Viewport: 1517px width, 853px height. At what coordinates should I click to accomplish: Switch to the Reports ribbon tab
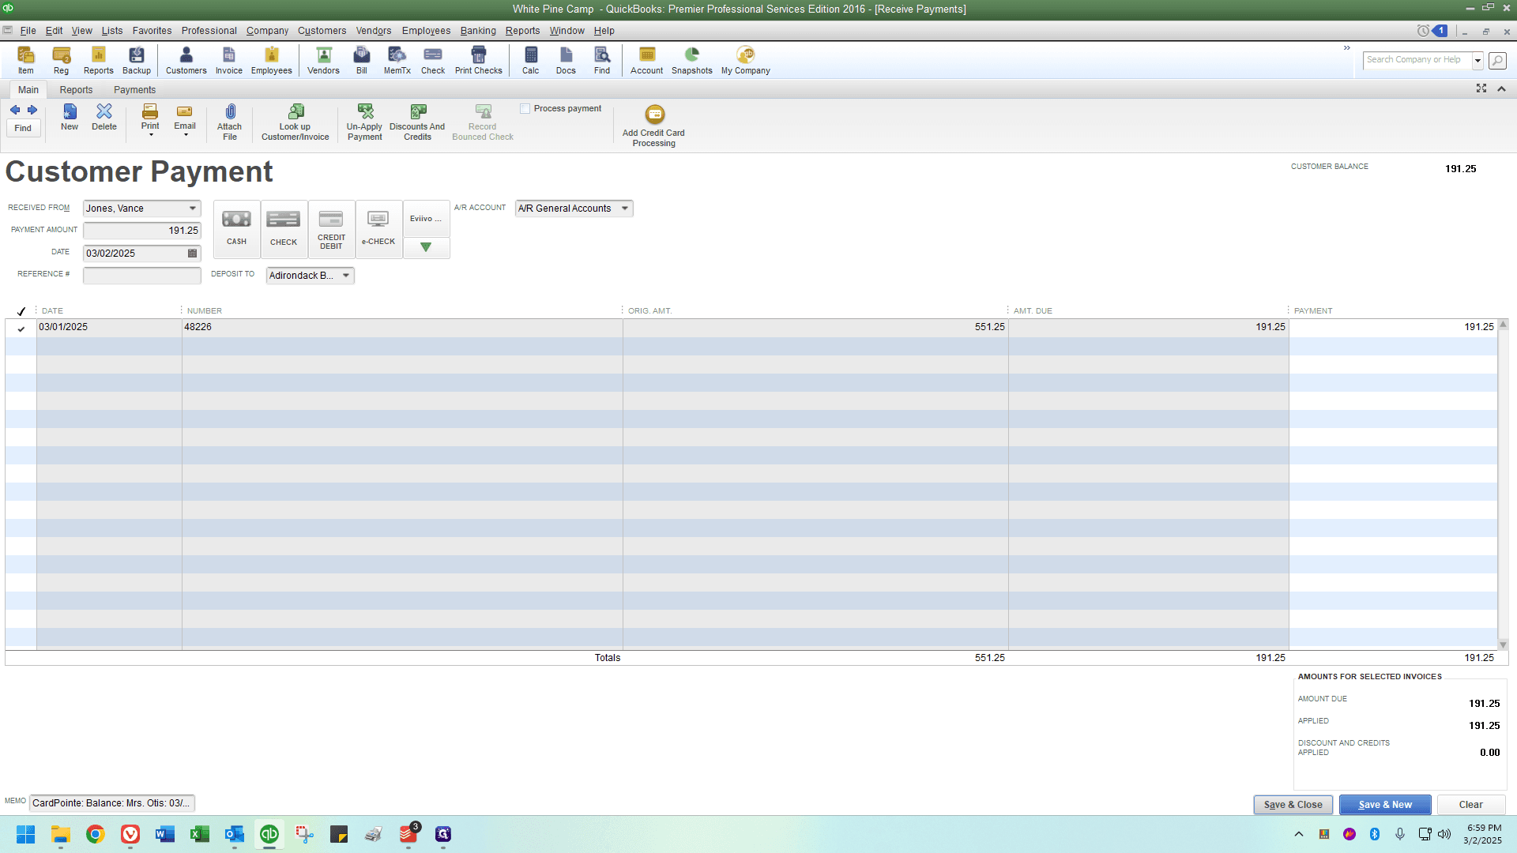point(76,90)
